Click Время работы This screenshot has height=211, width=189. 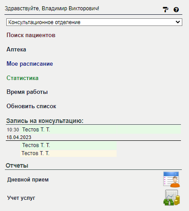[x=27, y=92]
